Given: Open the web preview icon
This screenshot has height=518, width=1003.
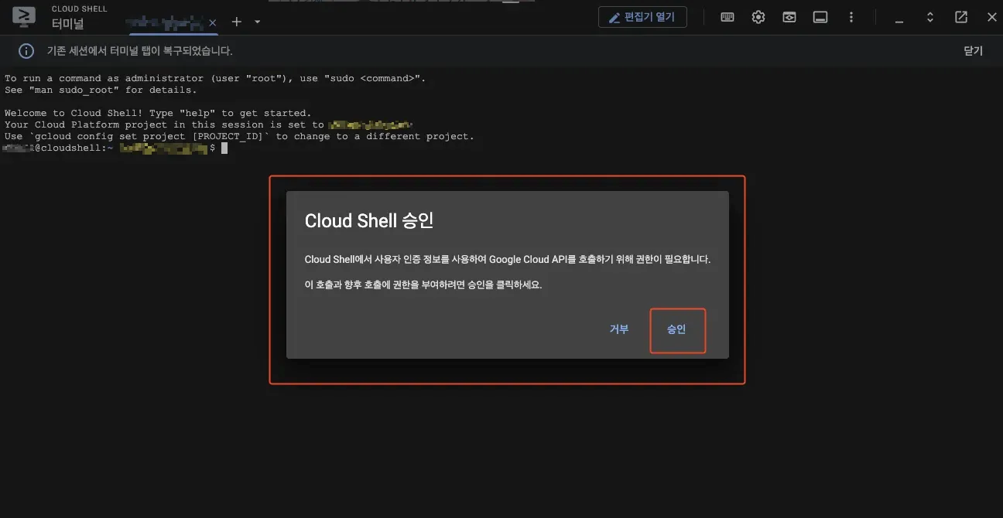Looking at the screenshot, I should [789, 17].
